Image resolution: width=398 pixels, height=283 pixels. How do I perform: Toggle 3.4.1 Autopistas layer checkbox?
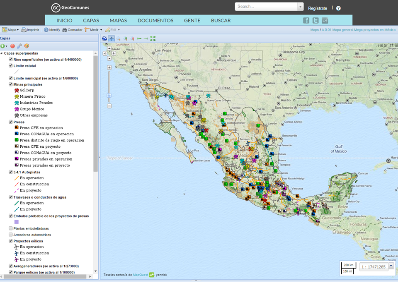(x=10, y=172)
